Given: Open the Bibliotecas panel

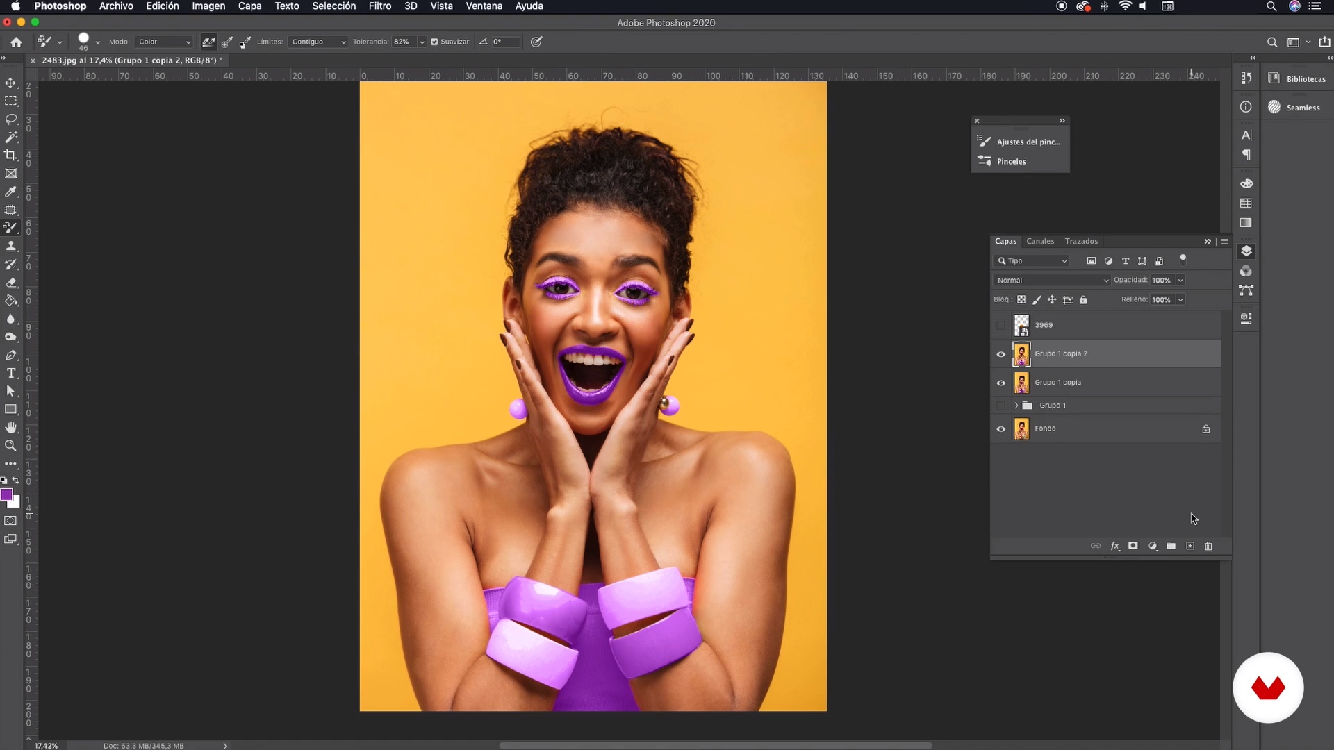Looking at the screenshot, I should 1296,78.
